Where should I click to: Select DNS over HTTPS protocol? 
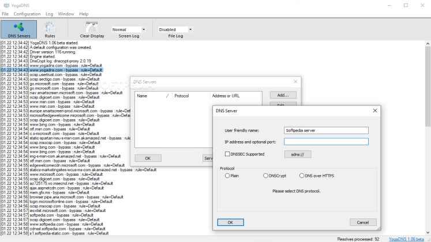pyautogui.click(x=301, y=175)
